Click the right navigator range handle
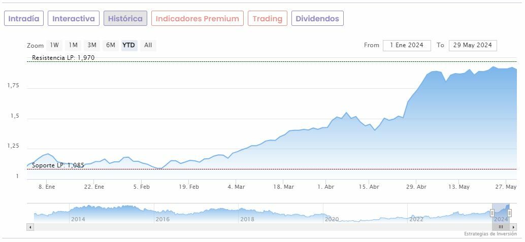 pyautogui.click(x=509, y=213)
